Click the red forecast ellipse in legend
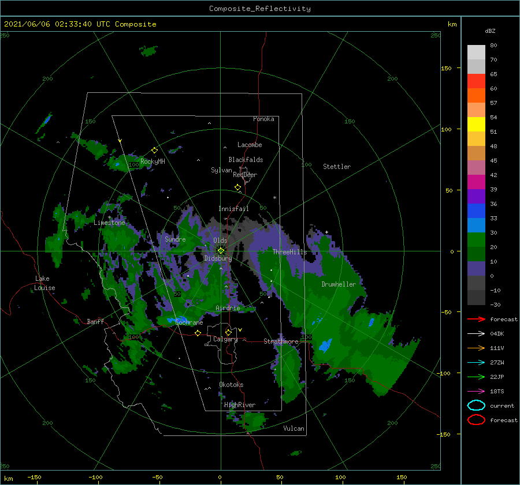This screenshot has height=485, width=520. point(476,420)
